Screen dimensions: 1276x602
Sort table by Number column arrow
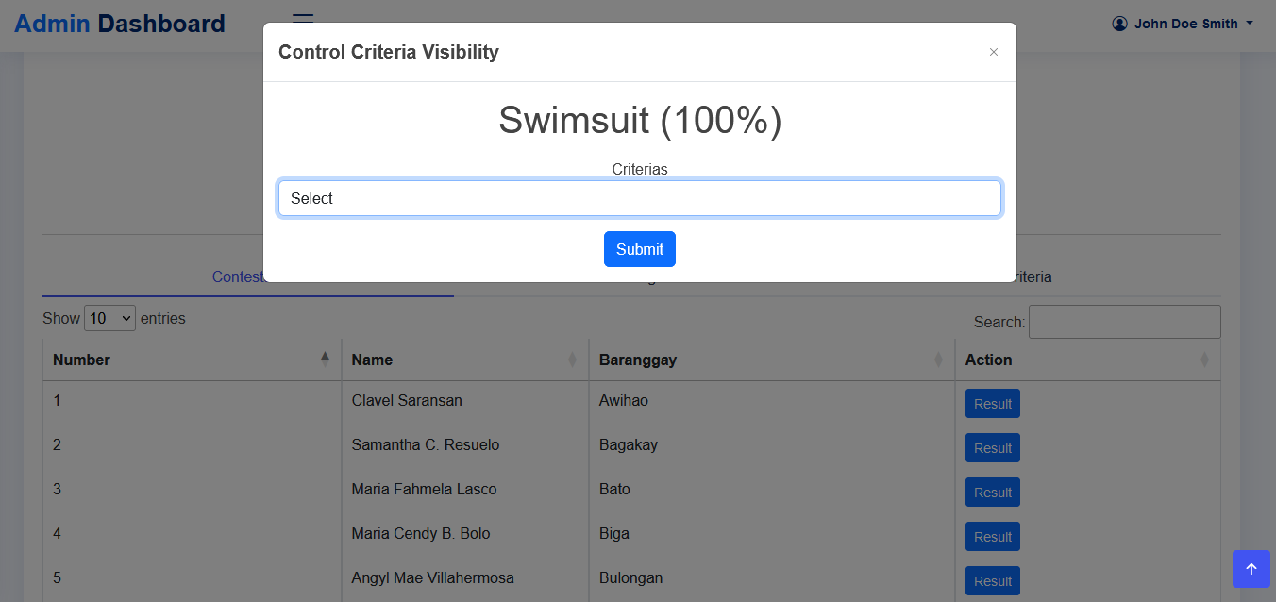tap(326, 359)
